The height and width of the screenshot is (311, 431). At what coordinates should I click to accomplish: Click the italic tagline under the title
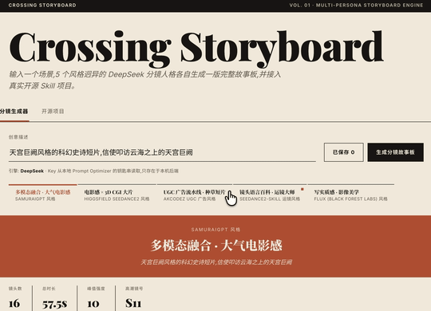click(x=144, y=80)
